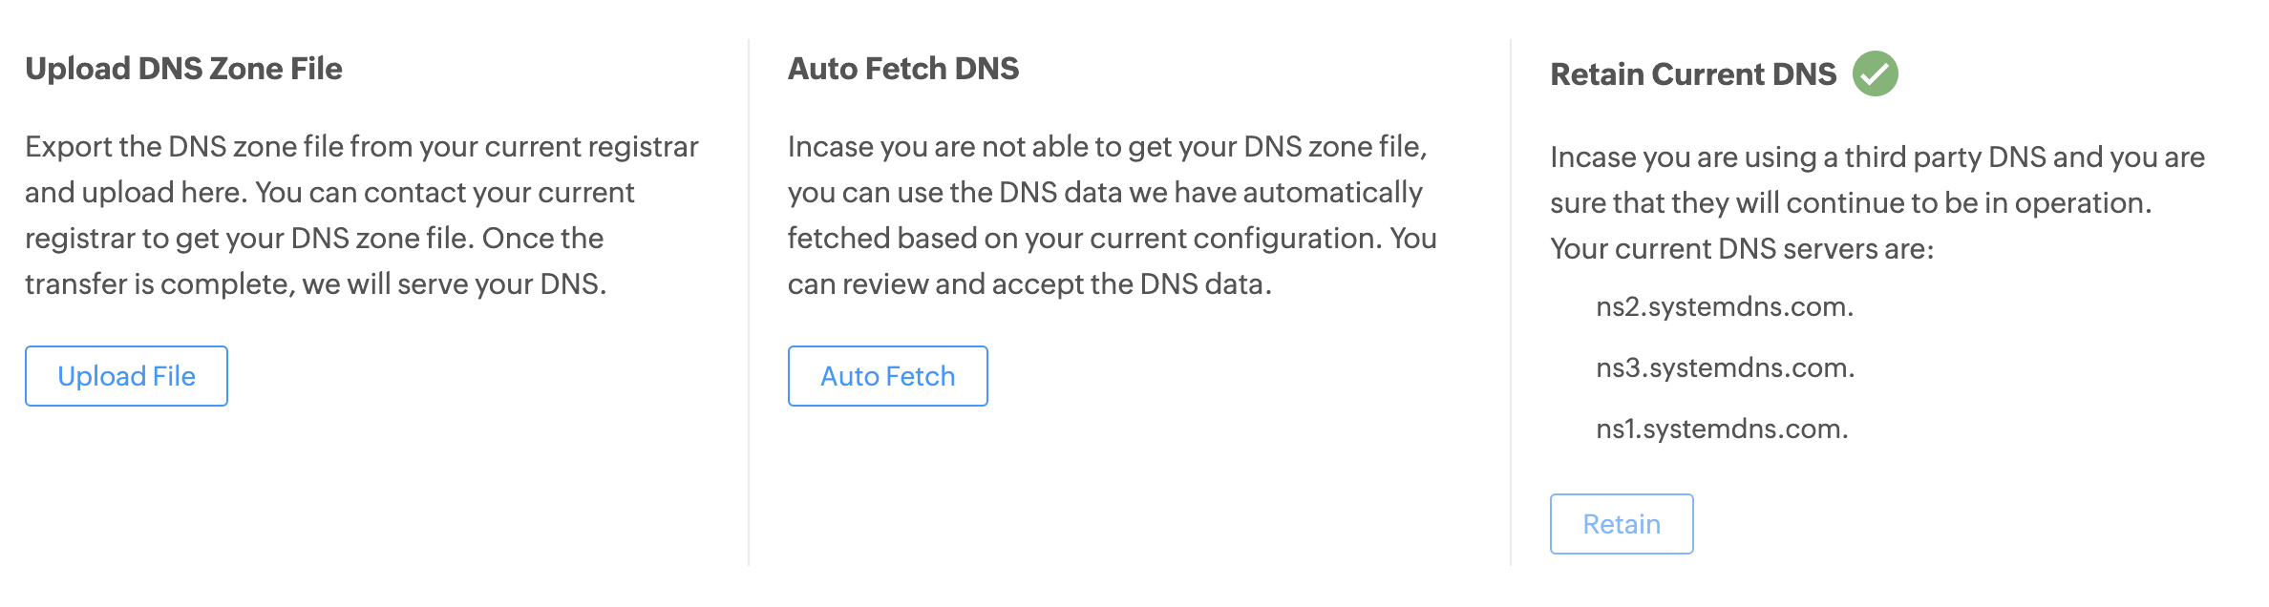2269x607 pixels.
Task: Click the green checkmark icon
Action: [1875, 73]
